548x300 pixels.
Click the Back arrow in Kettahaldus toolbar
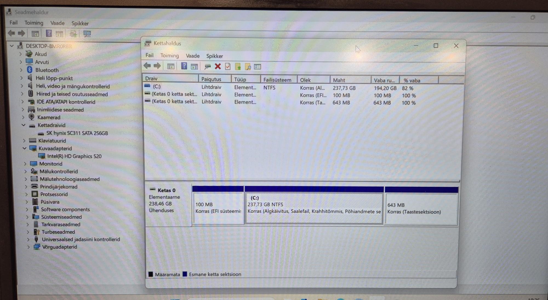(147, 66)
